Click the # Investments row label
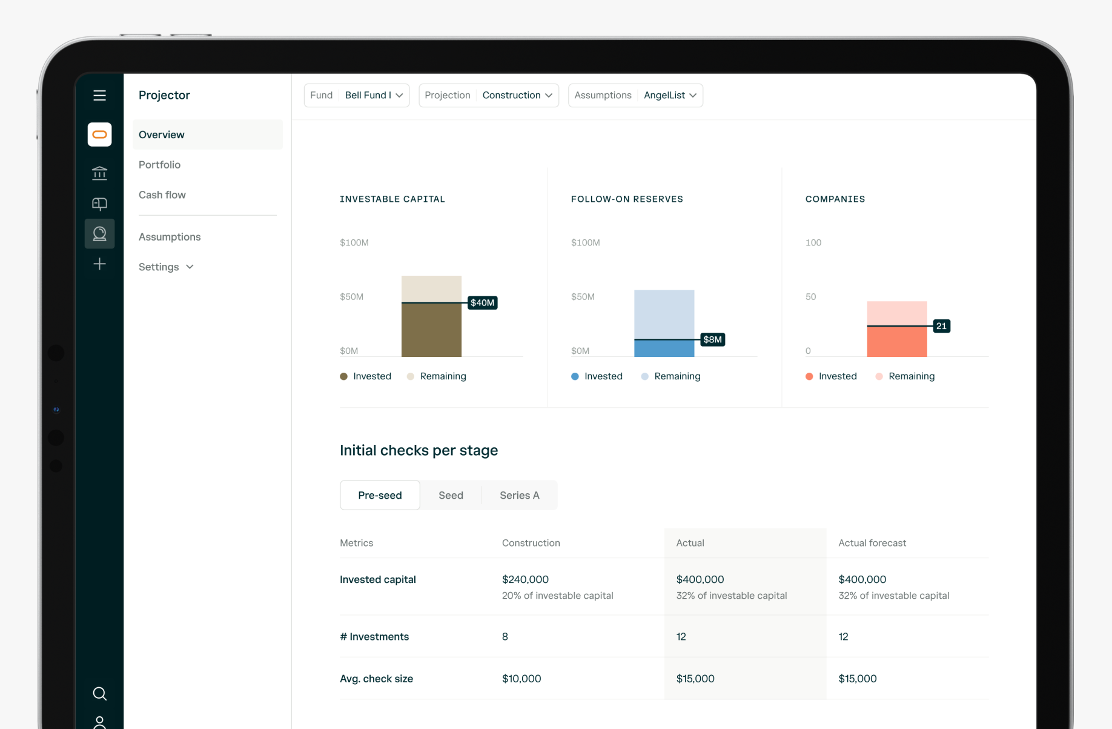 pyautogui.click(x=374, y=636)
